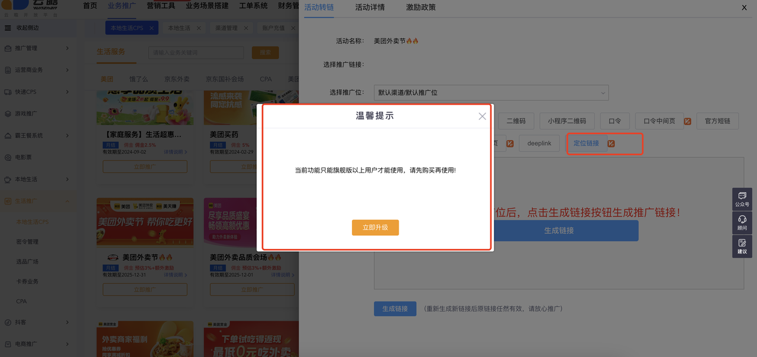
Task: Expand the 抖客 sidebar menu
Action: pyautogui.click(x=67, y=322)
